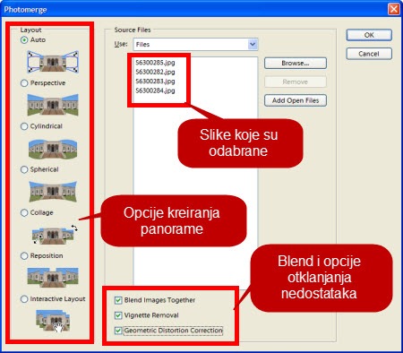Select the Perspective radio button
Screen dimensions: 403x353
tap(24, 83)
